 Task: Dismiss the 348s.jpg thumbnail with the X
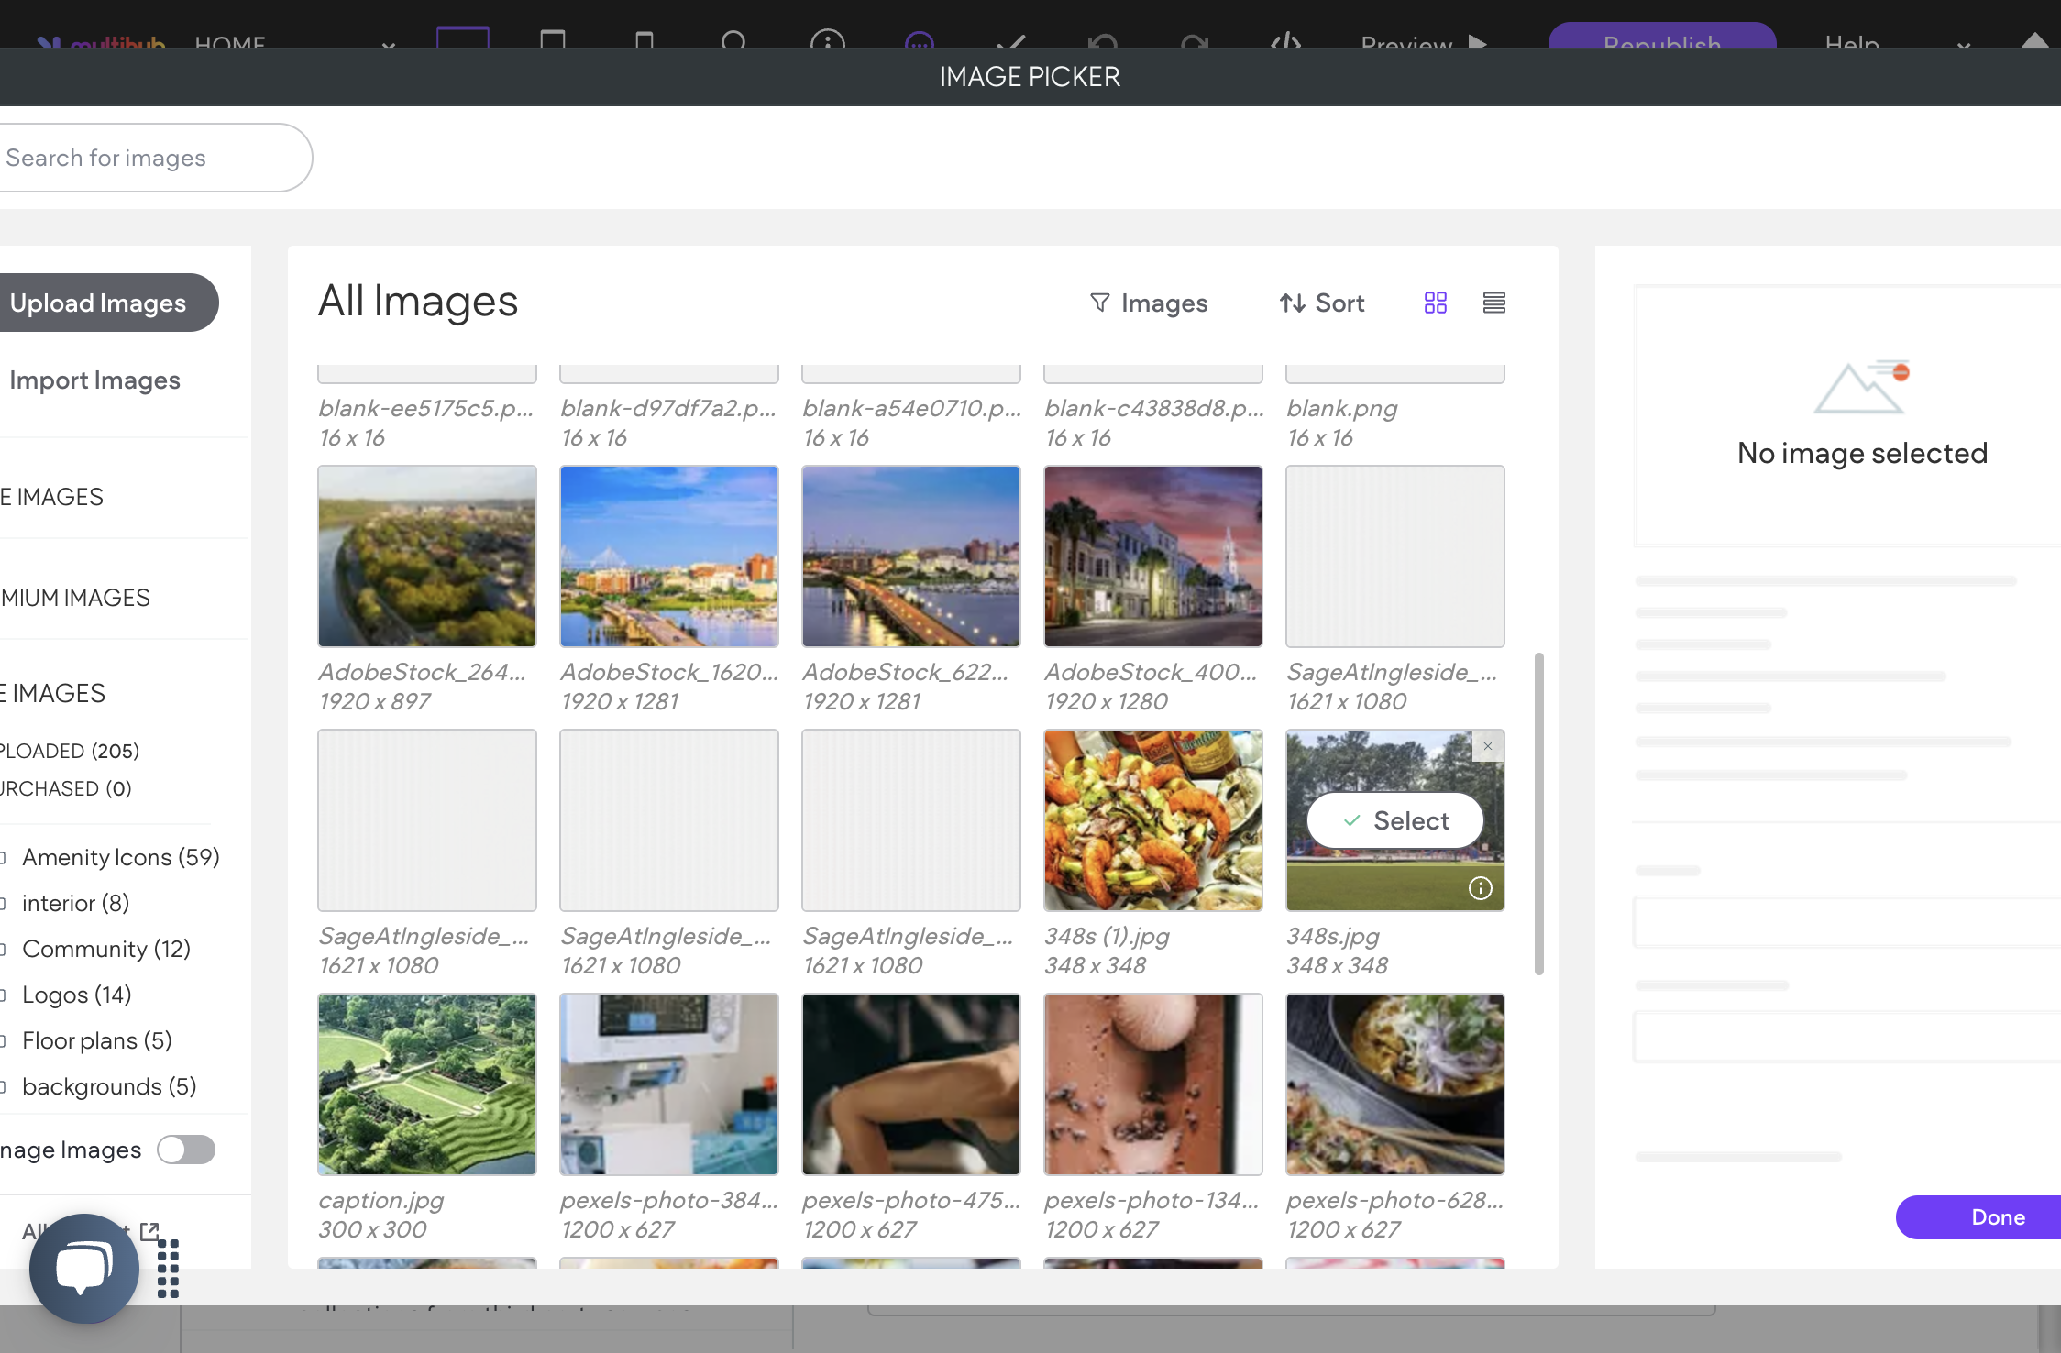(x=1488, y=746)
